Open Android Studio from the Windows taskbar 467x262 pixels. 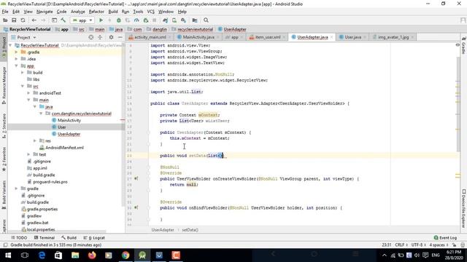click(x=142, y=255)
